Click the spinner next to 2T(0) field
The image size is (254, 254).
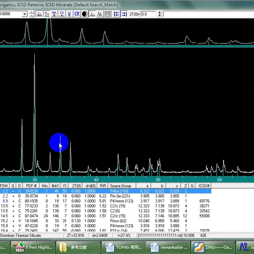(160, 14)
